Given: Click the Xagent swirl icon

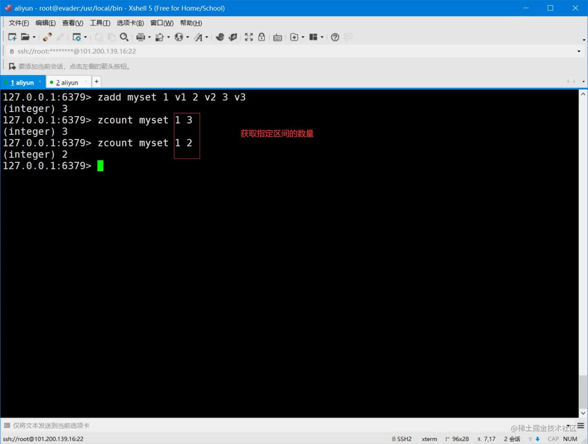Looking at the screenshot, I should pyautogui.click(x=220, y=37).
